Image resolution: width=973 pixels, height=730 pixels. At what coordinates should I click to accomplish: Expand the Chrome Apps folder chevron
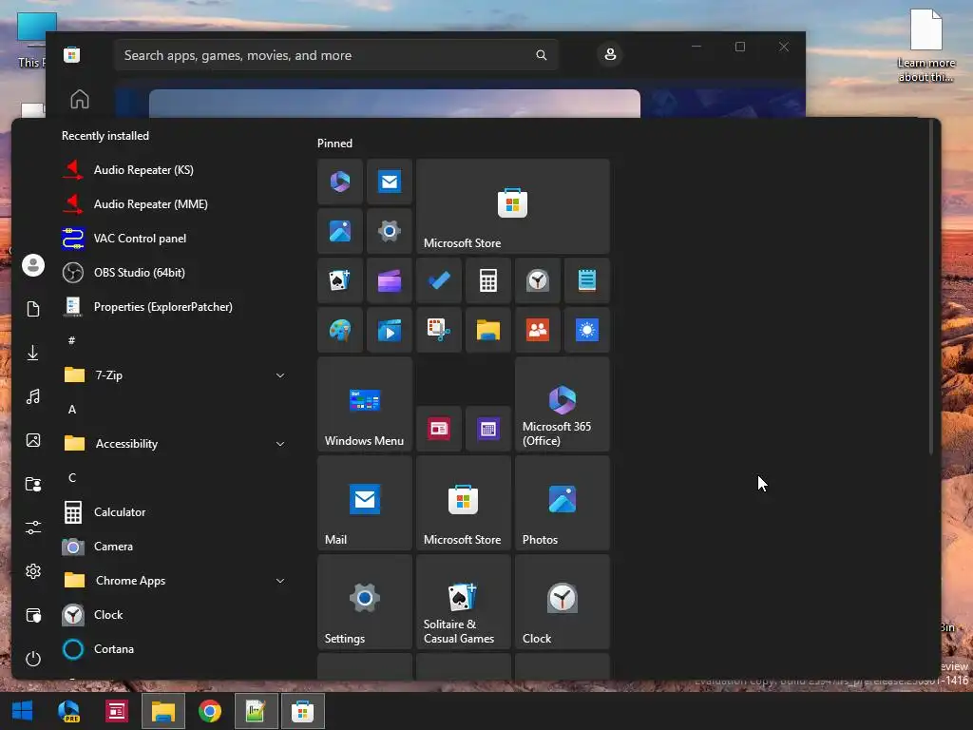280,581
